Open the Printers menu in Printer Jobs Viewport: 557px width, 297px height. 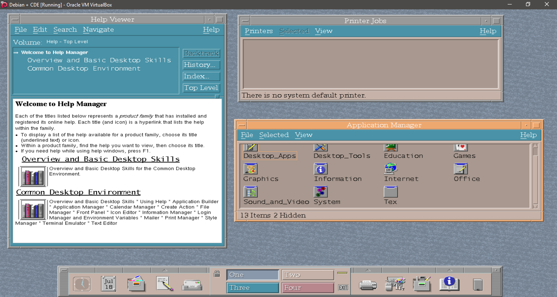pyautogui.click(x=259, y=31)
